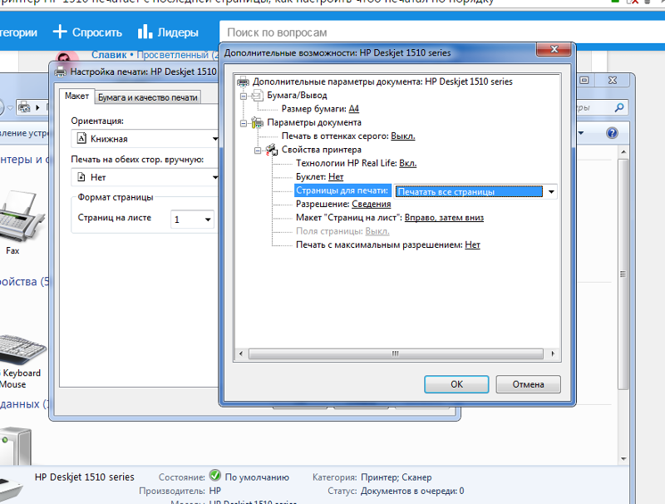The width and height of the screenshot is (665, 504).
Task: Click the root printer icon in advanced tree
Action: click(243, 82)
